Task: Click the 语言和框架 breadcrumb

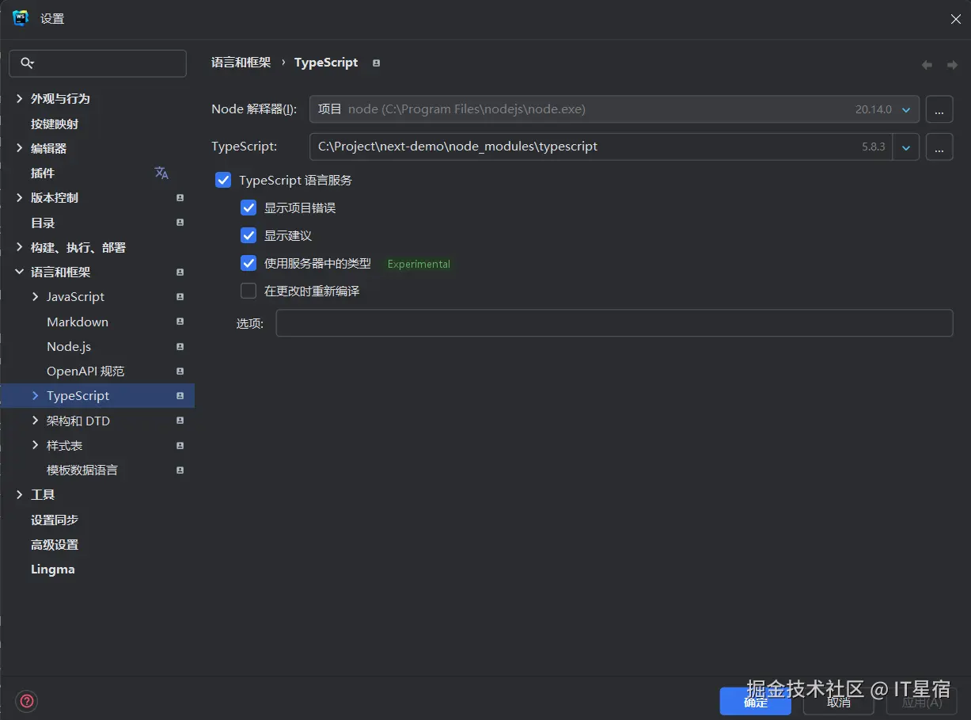Action: click(241, 63)
